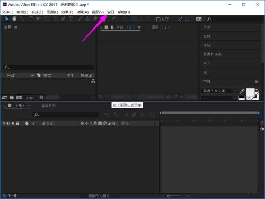Click the label tag column header in timeline
This screenshot has height=199, width=265.
[26, 124]
